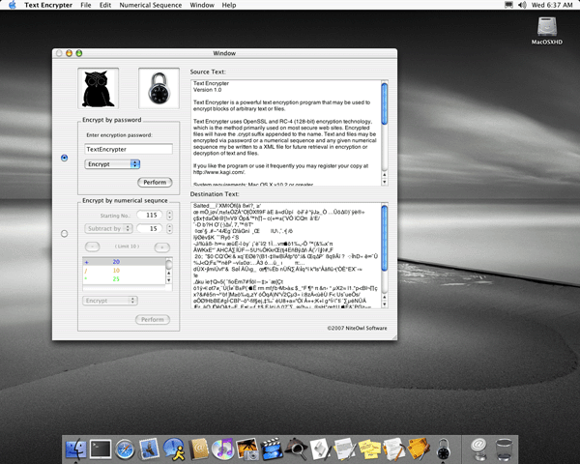580x464 pixels.
Task: Open the password Encrypt mode dropdown
Action: [112, 164]
